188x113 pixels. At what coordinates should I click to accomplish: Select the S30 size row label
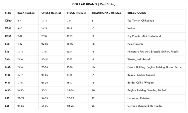(x=7, y=44)
